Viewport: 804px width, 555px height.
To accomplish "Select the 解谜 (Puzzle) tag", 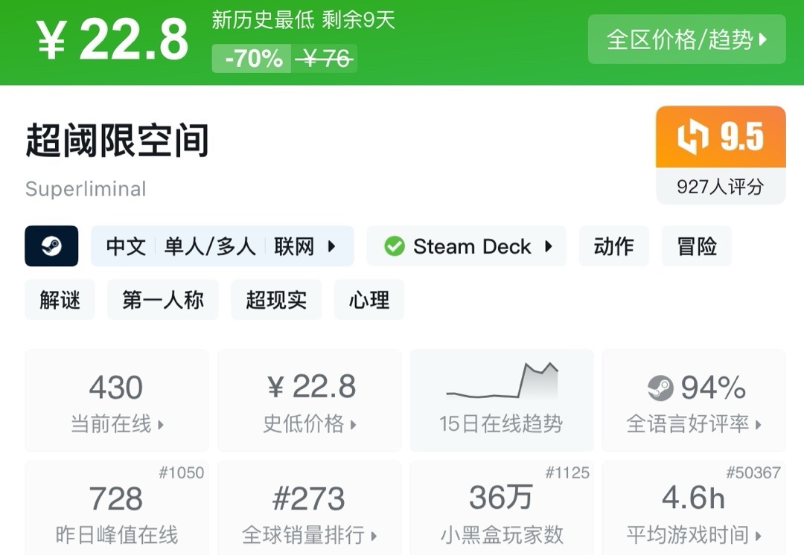I will (x=60, y=300).
